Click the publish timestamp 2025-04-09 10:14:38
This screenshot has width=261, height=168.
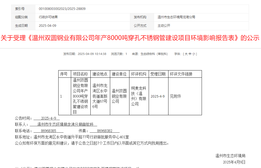coord(92,54)
